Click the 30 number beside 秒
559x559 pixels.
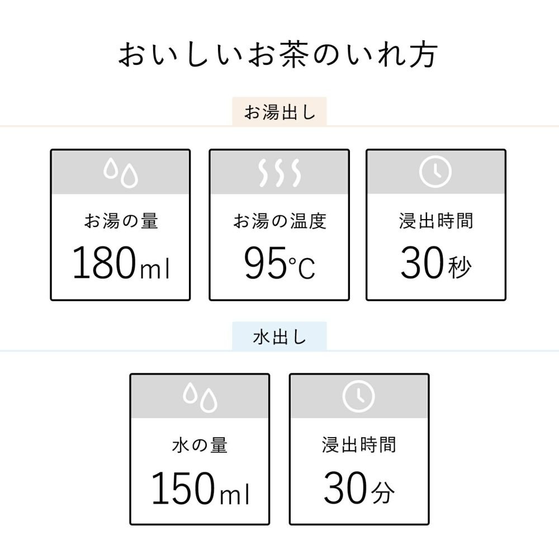click(x=422, y=264)
